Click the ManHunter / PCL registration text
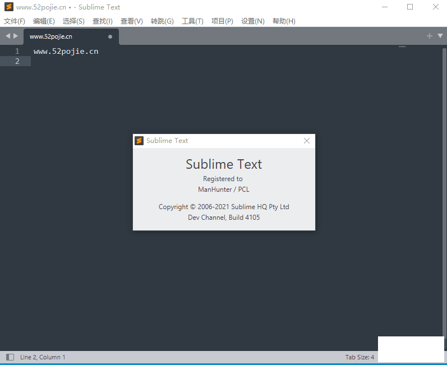The width and height of the screenshot is (447, 365). point(224,190)
